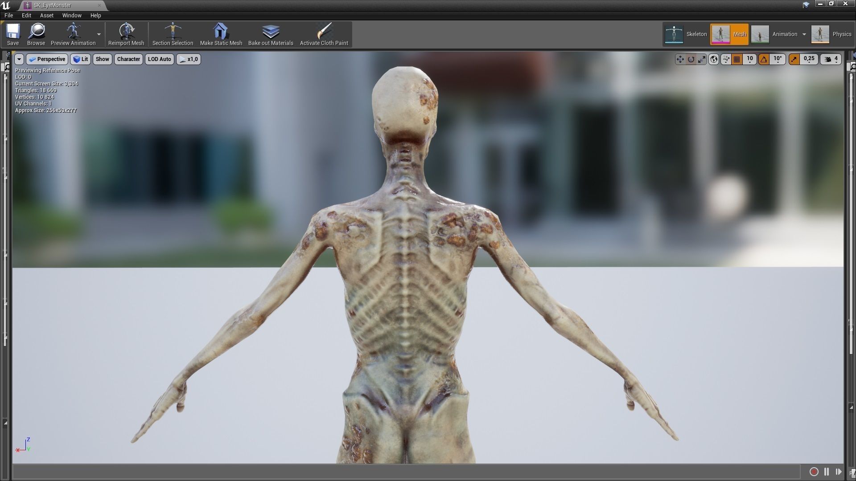
Task: Toggle grid snapping on/off
Action: 737,59
